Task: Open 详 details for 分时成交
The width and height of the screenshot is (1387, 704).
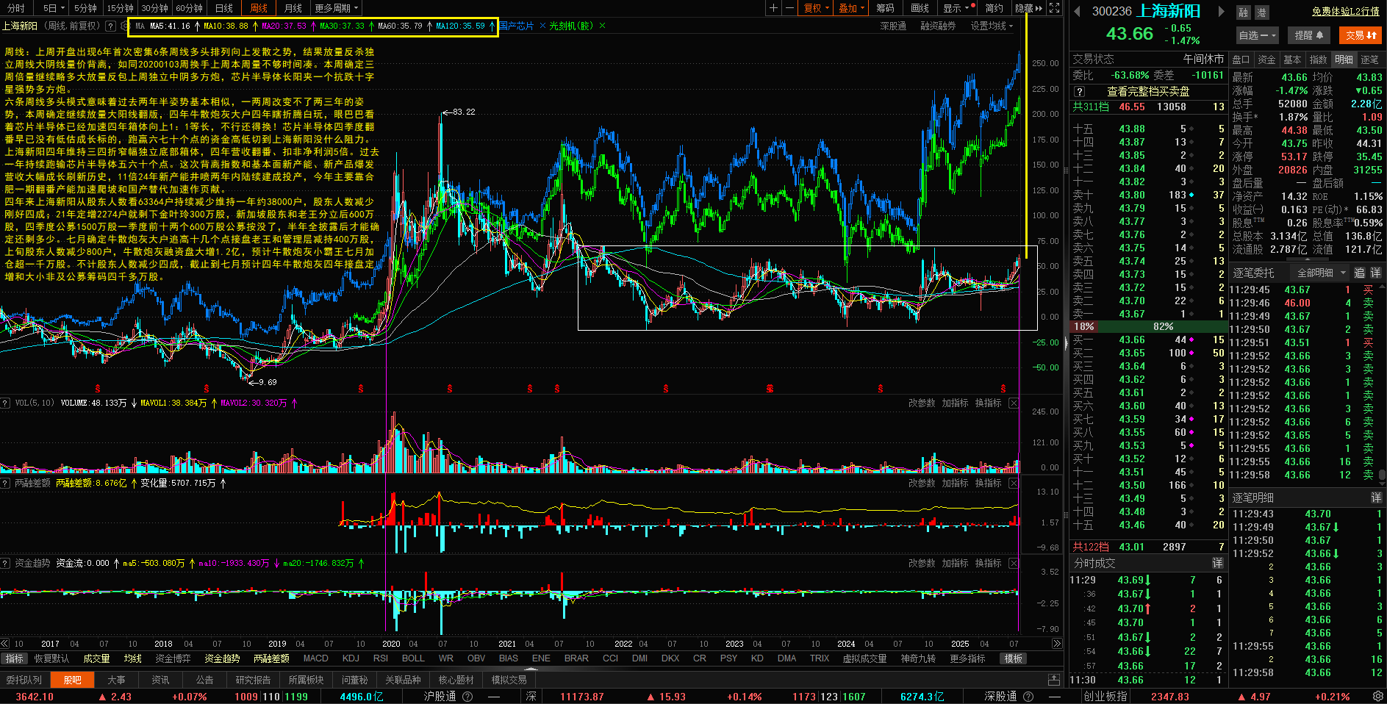Action: [1217, 563]
